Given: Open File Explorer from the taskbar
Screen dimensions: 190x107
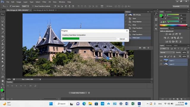Looking at the screenshot, I should pyautogui.click(x=90, y=104).
